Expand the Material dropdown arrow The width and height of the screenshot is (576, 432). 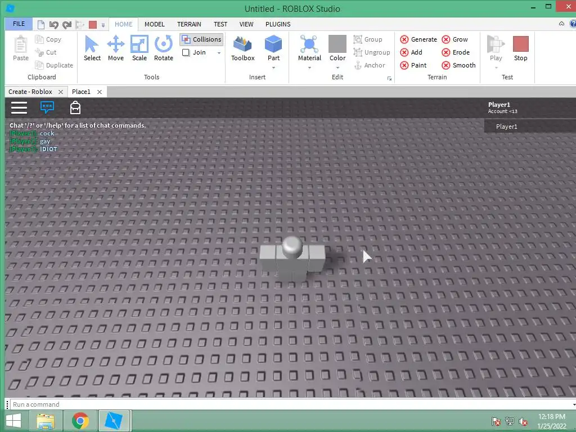tap(309, 67)
